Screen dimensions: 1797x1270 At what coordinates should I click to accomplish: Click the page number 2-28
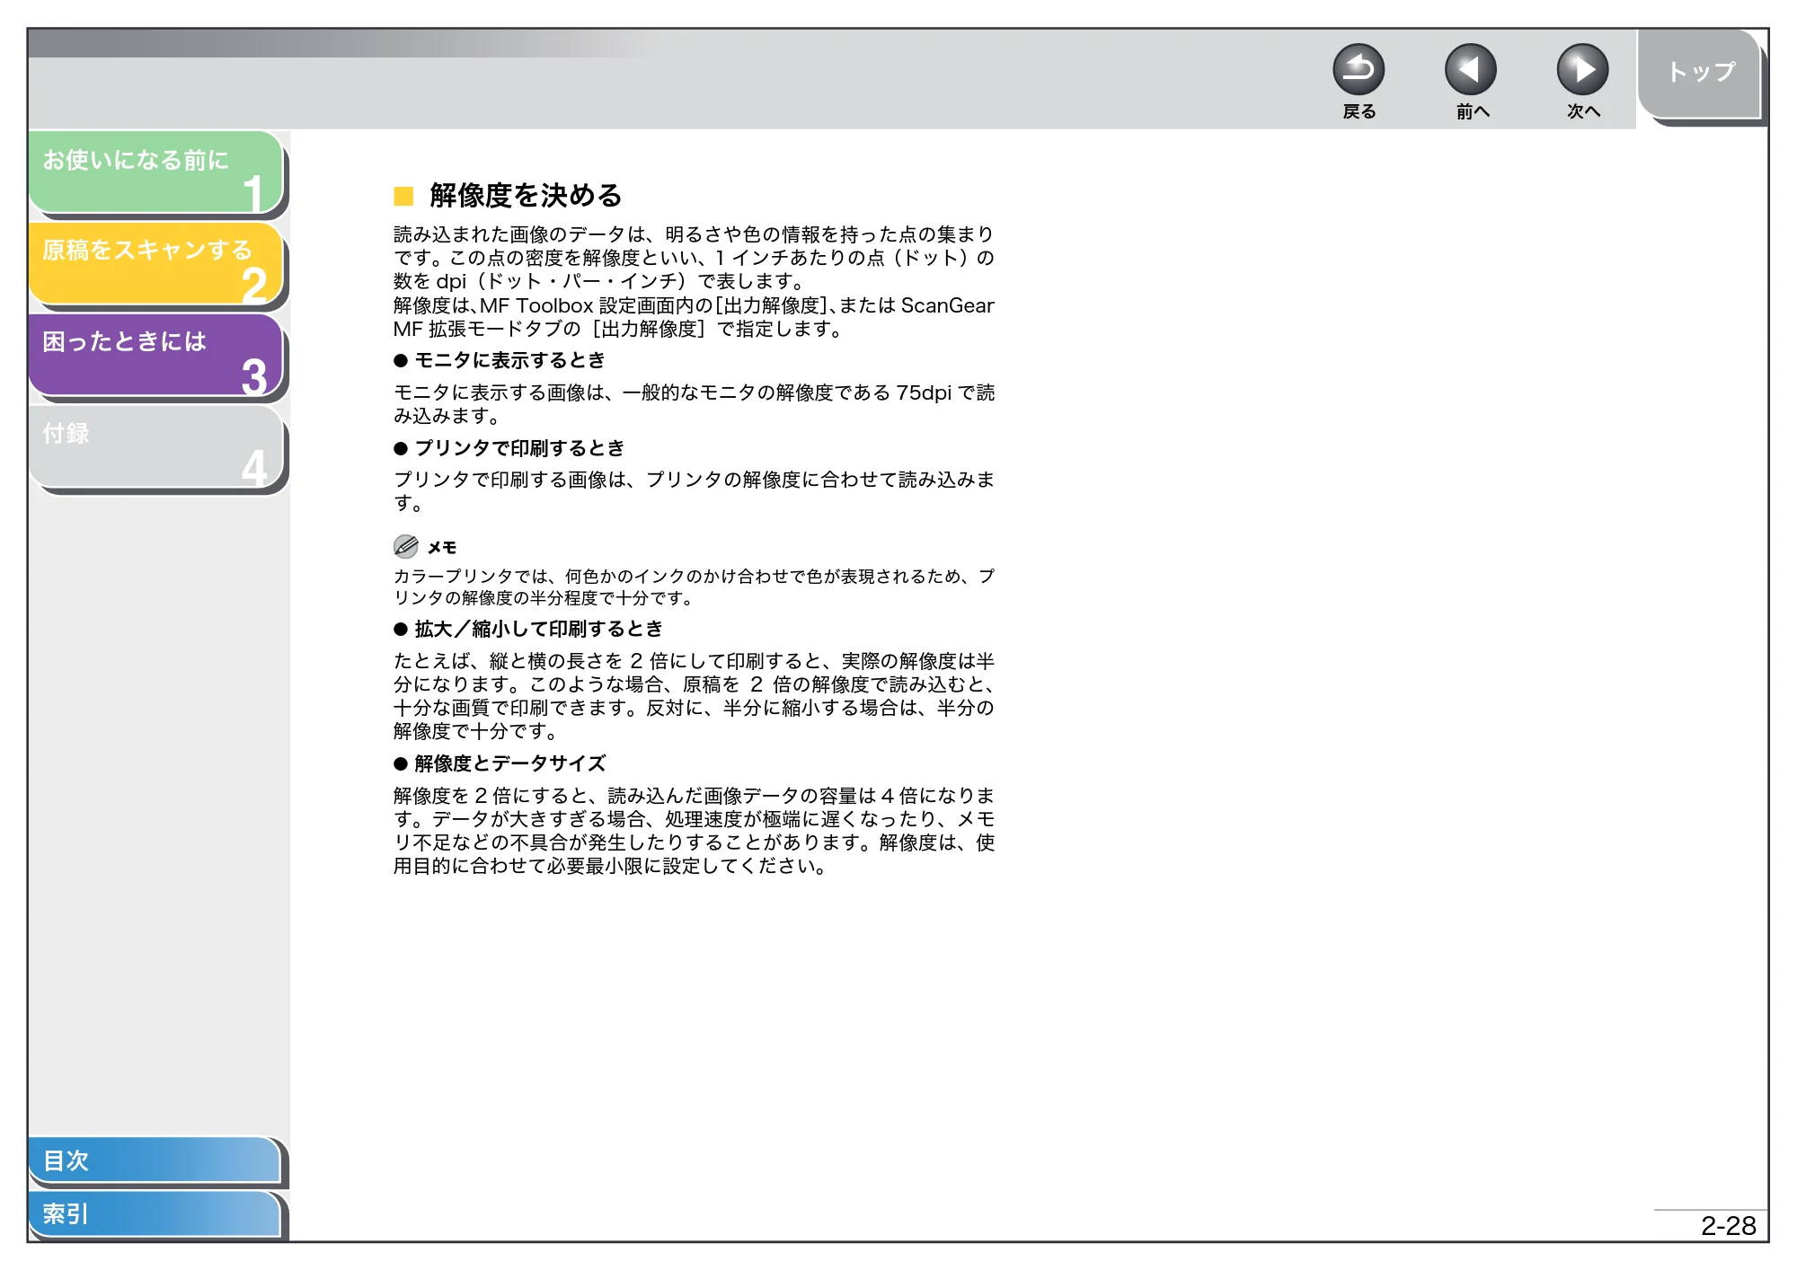(1728, 1225)
